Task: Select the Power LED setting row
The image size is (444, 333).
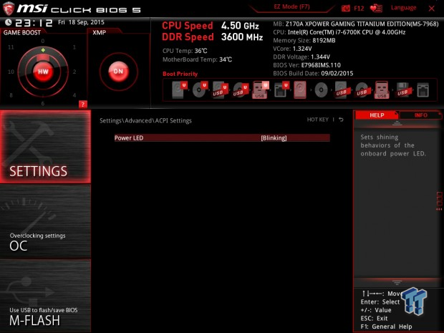Action: 222,138
